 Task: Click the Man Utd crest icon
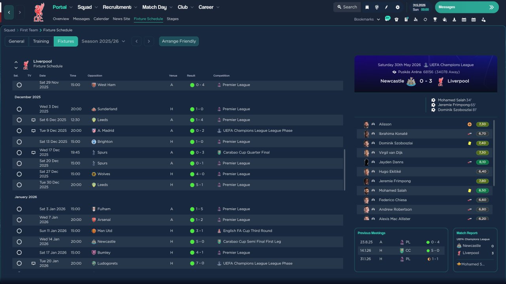pyautogui.click(x=94, y=231)
